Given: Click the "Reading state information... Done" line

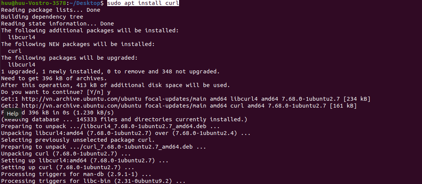Looking at the screenshot, I should [x=57, y=24].
